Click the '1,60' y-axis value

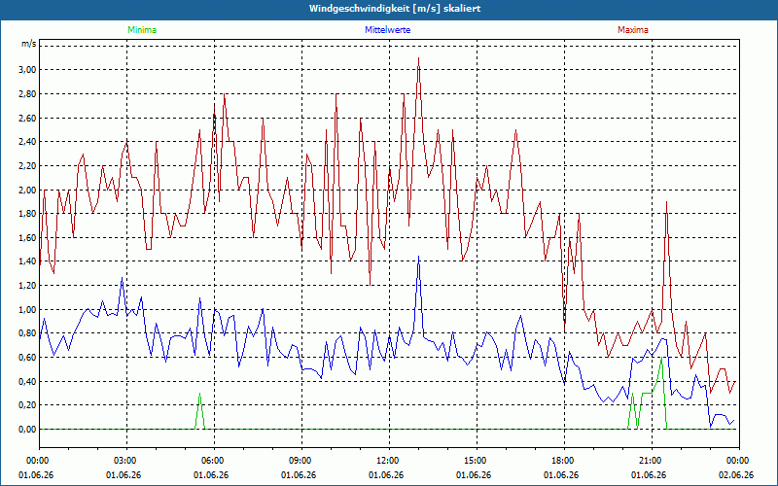click(x=27, y=238)
